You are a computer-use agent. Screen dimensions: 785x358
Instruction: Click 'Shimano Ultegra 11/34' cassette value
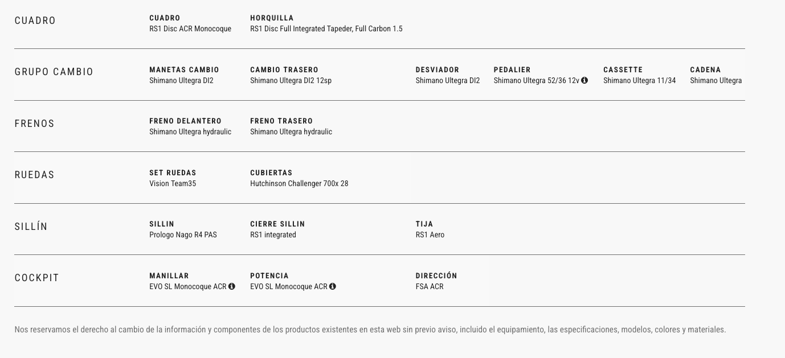pyautogui.click(x=639, y=81)
